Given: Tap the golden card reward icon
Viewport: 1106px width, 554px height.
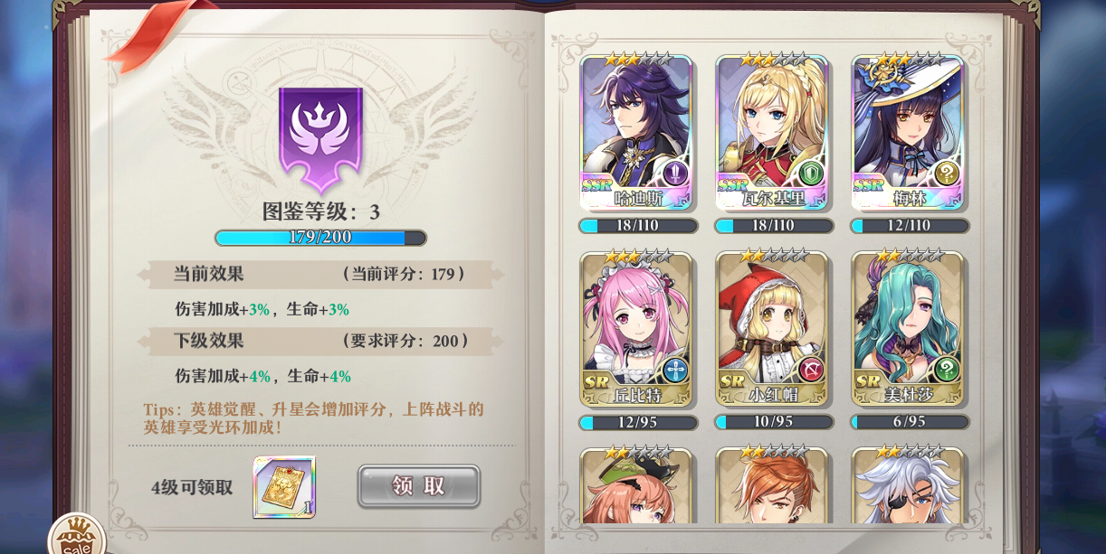Looking at the screenshot, I should tap(284, 487).
